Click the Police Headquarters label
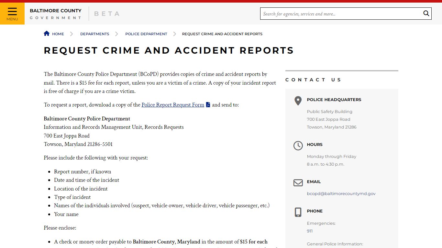Image resolution: width=442 pixels, height=248 pixels. (334, 100)
